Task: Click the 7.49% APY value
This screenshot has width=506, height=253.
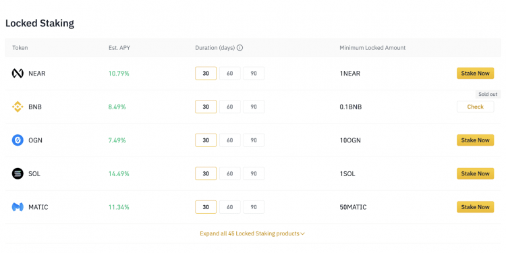Action: pos(117,140)
